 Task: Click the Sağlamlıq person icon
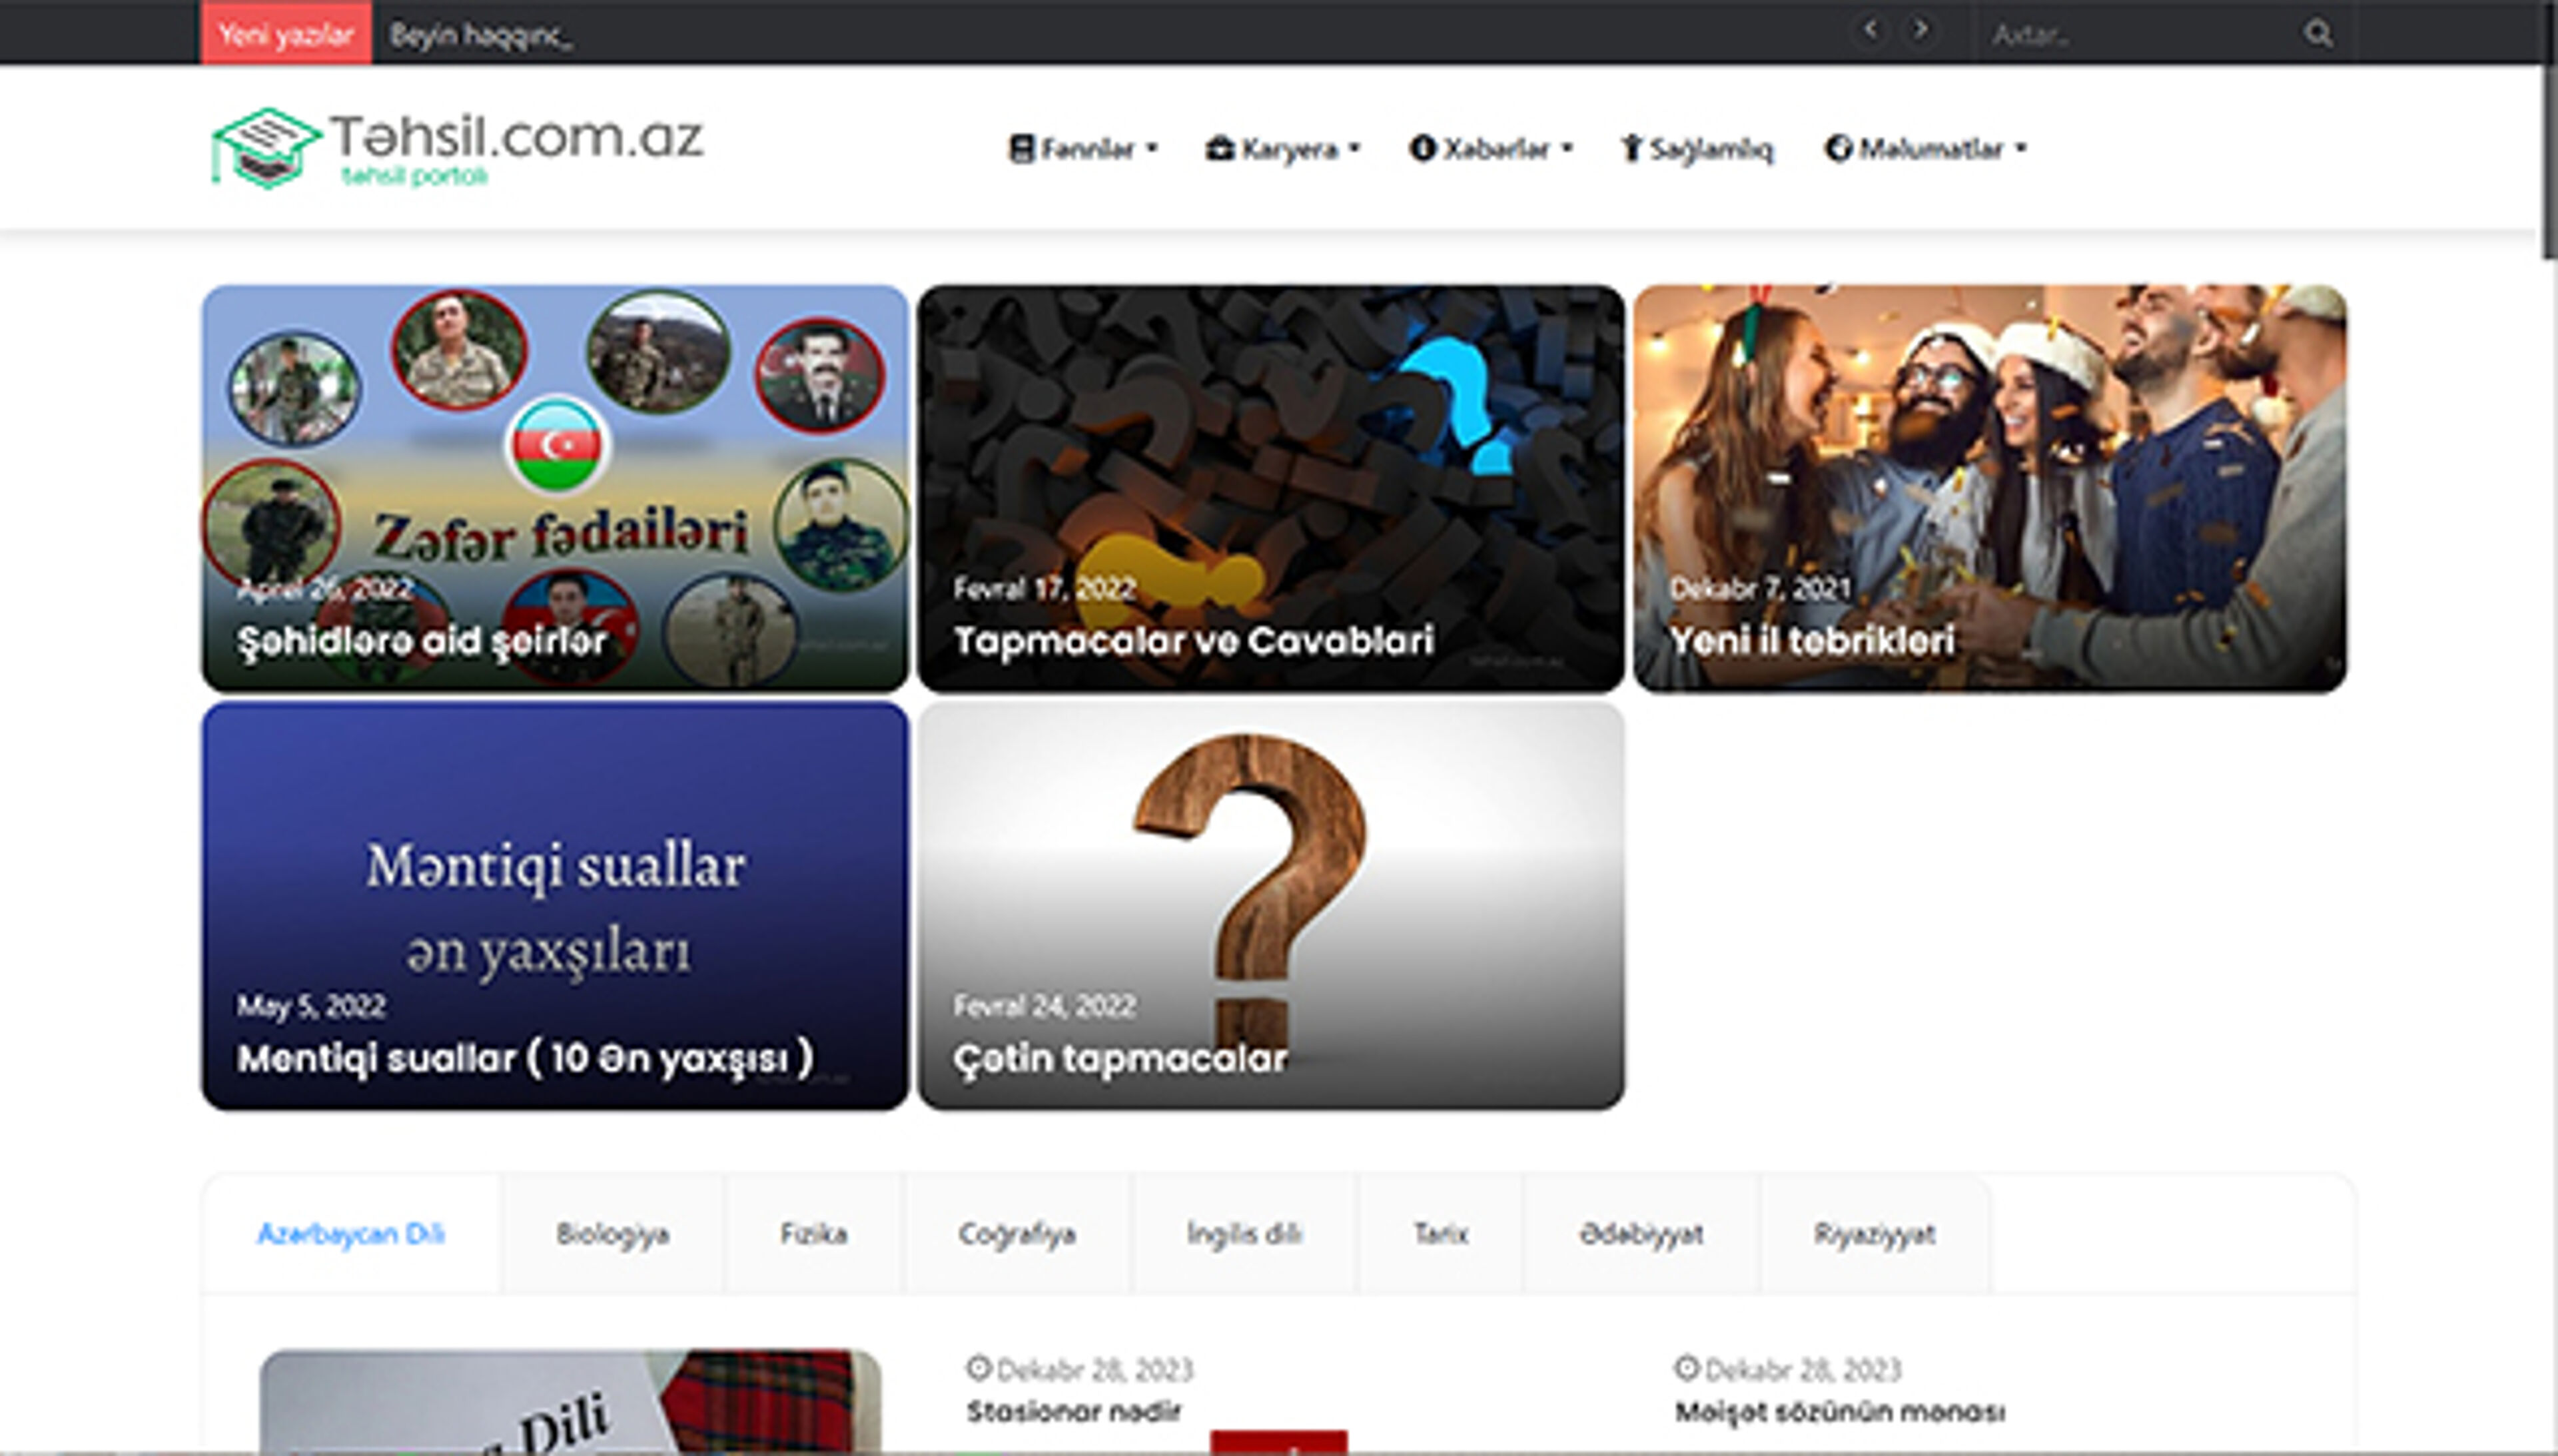(x=1631, y=149)
